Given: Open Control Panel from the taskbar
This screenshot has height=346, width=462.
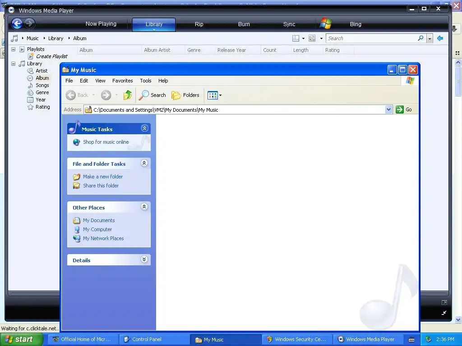Looking at the screenshot, I should click(154, 340).
